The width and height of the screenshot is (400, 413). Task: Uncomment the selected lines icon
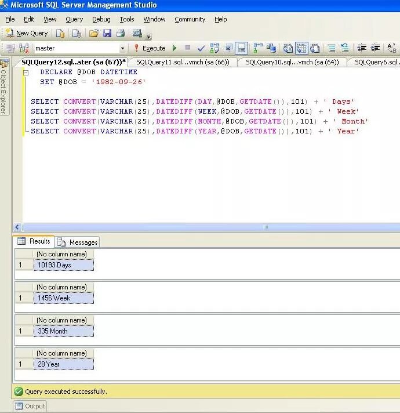[x=345, y=48]
